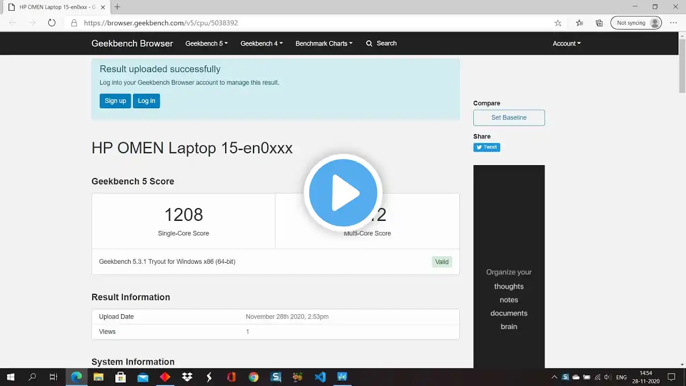Show hidden system tray icons
This screenshot has width=686, height=386.
(554, 377)
